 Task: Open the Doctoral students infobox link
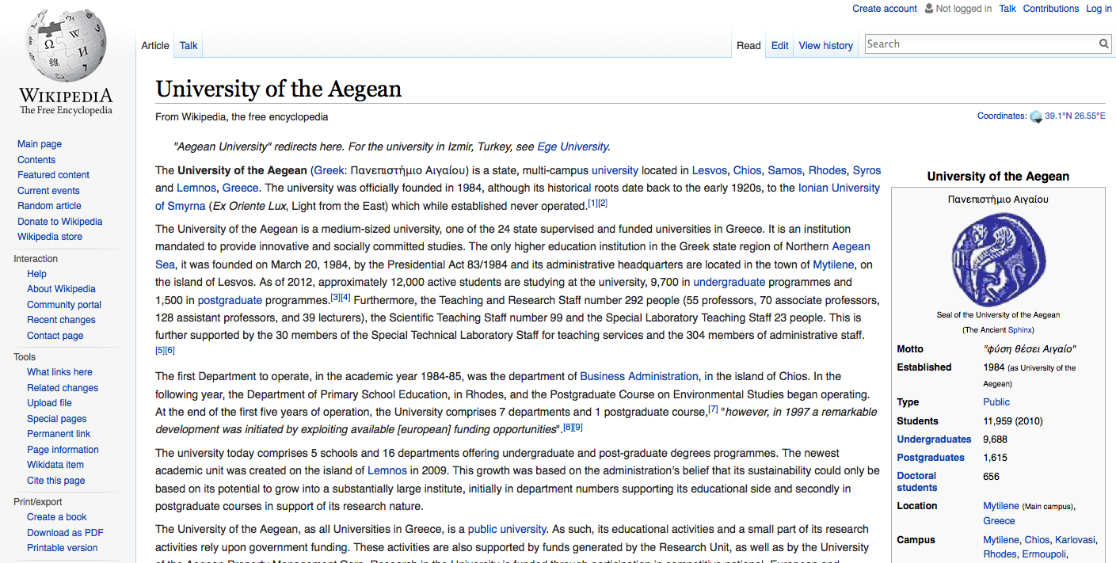pos(917,481)
